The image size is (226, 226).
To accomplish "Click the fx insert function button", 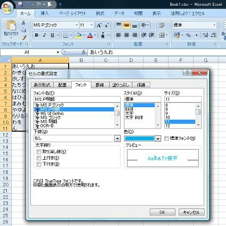I will tap(83, 52).
